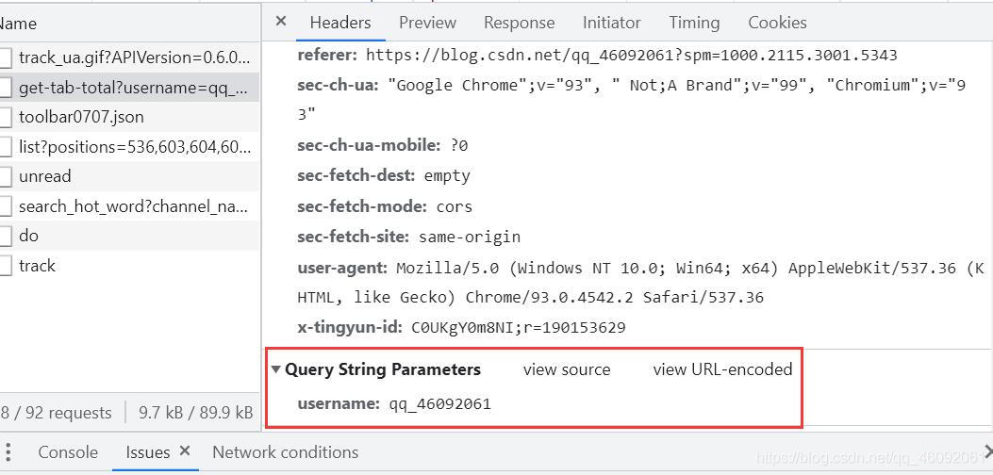Switch to the Console drawer tab
The height and width of the screenshot is (475, 993).
tap(68, 452)
